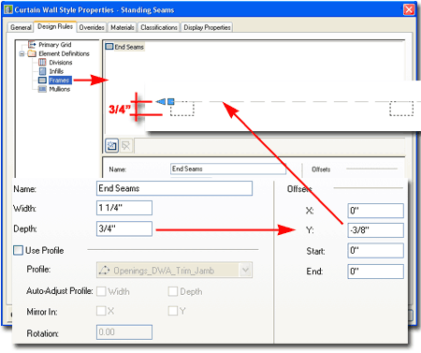Viewport: 421px width, 353px height.
Task: Click the enlarged Name field End Seams
Action: (174, 188)
